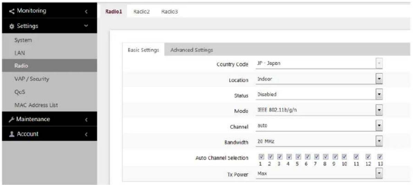Open the Country Code dropdown

click(x=318, y=64)
